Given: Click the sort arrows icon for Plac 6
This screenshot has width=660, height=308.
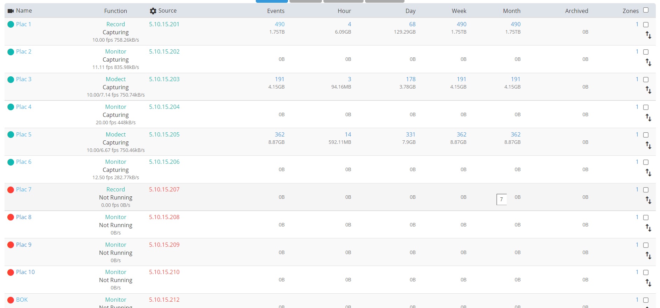Looking at the screenshot, I should [648, 173].
